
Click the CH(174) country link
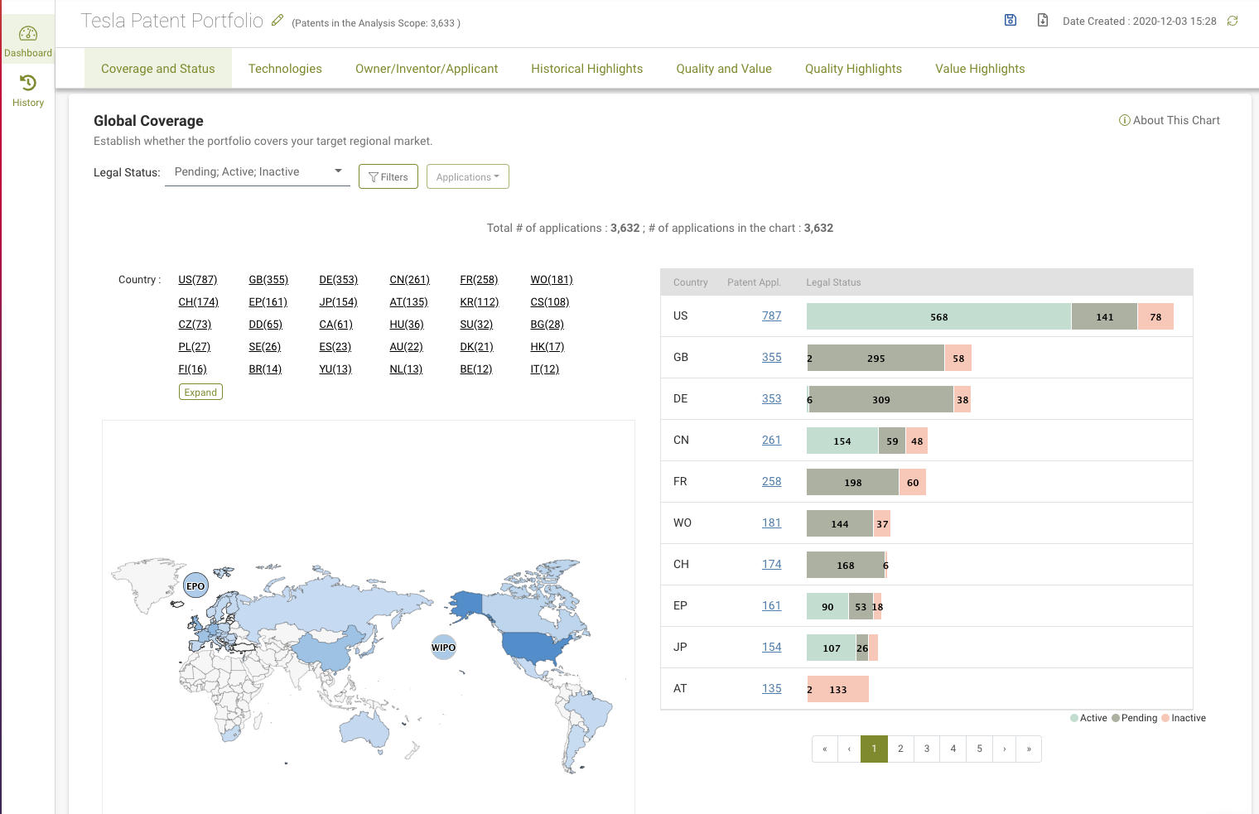pos(199,302)
